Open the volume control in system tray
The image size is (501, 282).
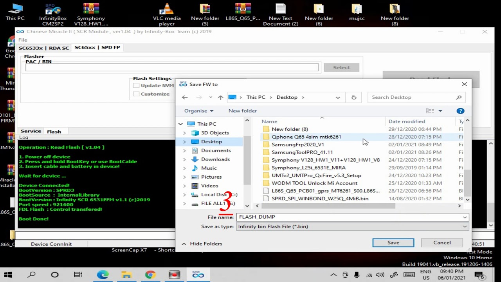point(380,275)
